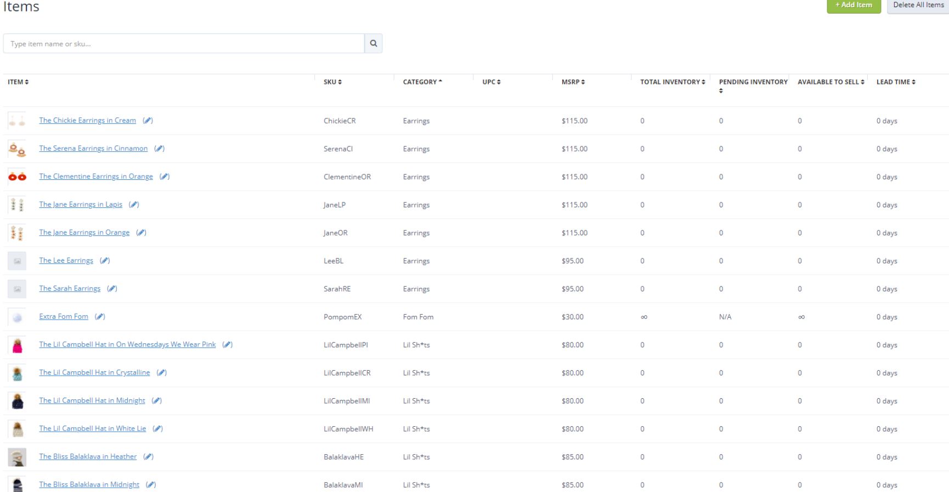Click the $30.00 MSRP value
949x492 pixels.
pos(572,317)
